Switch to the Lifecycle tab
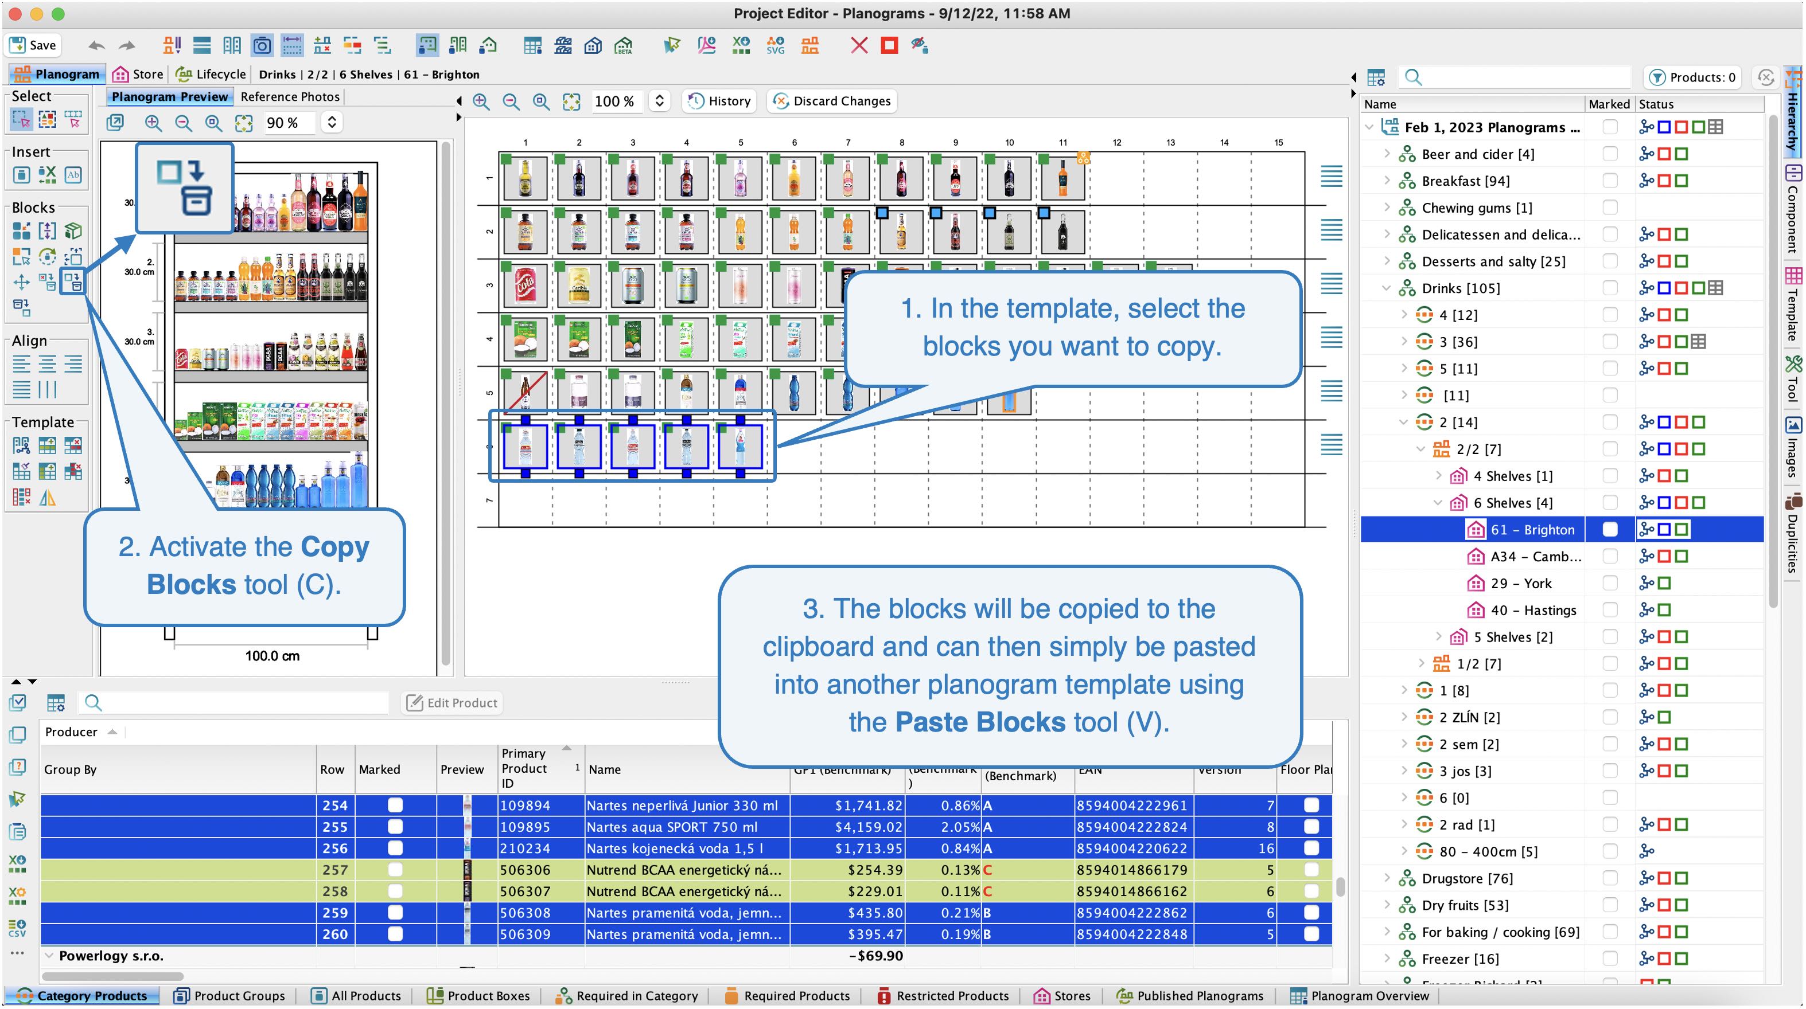 pyautogui.click(x=211, y=75)
